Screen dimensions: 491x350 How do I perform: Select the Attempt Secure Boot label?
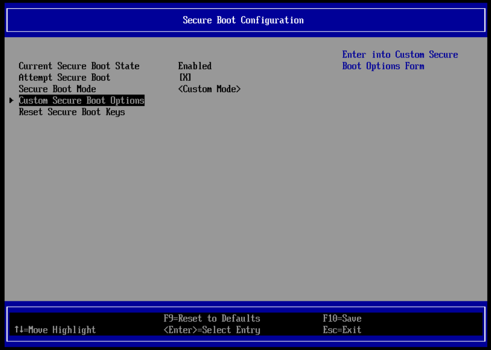coord(64,78)
